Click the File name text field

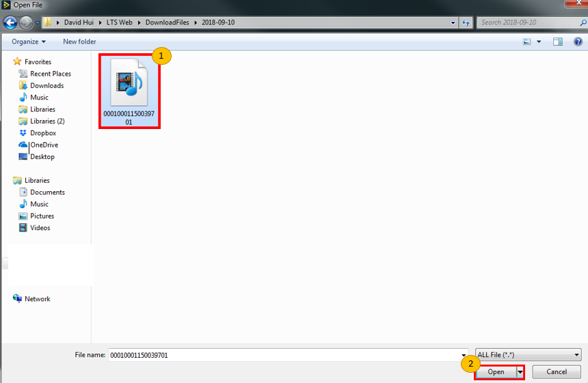click(x=284, y=355)
